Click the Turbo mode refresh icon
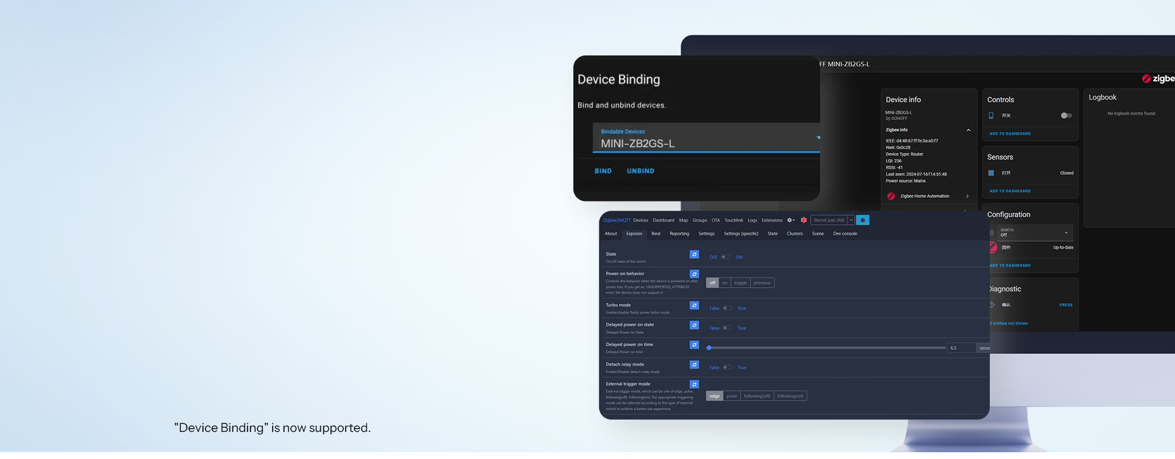The width and height of the screenshot is (1175, 459). tap(694, 306)
